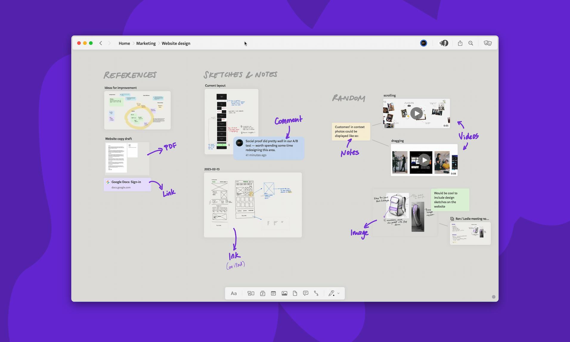Add a board with the board layout tool
The image size is (570, 342).
point(251,294)
